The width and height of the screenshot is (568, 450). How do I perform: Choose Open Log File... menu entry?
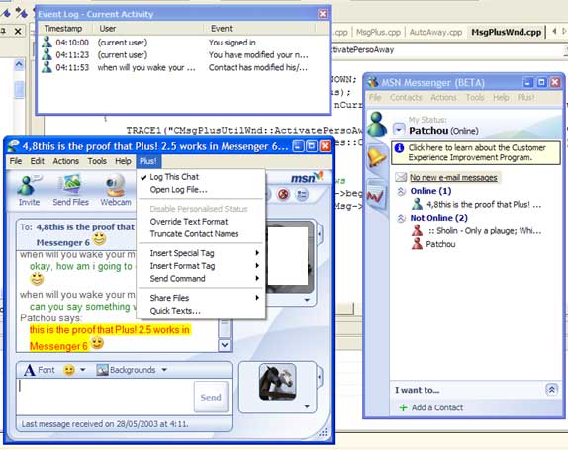pyautogui.click(x=202, y=189)
